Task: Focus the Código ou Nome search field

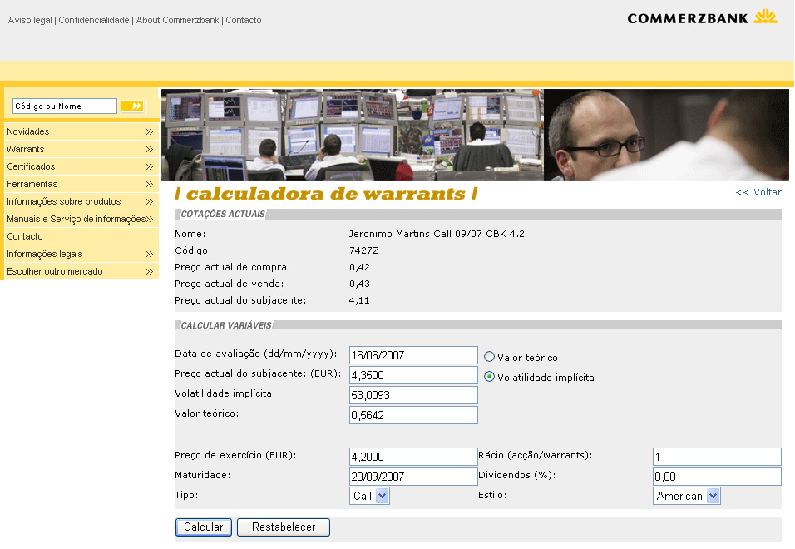Action: pos(65,106)
